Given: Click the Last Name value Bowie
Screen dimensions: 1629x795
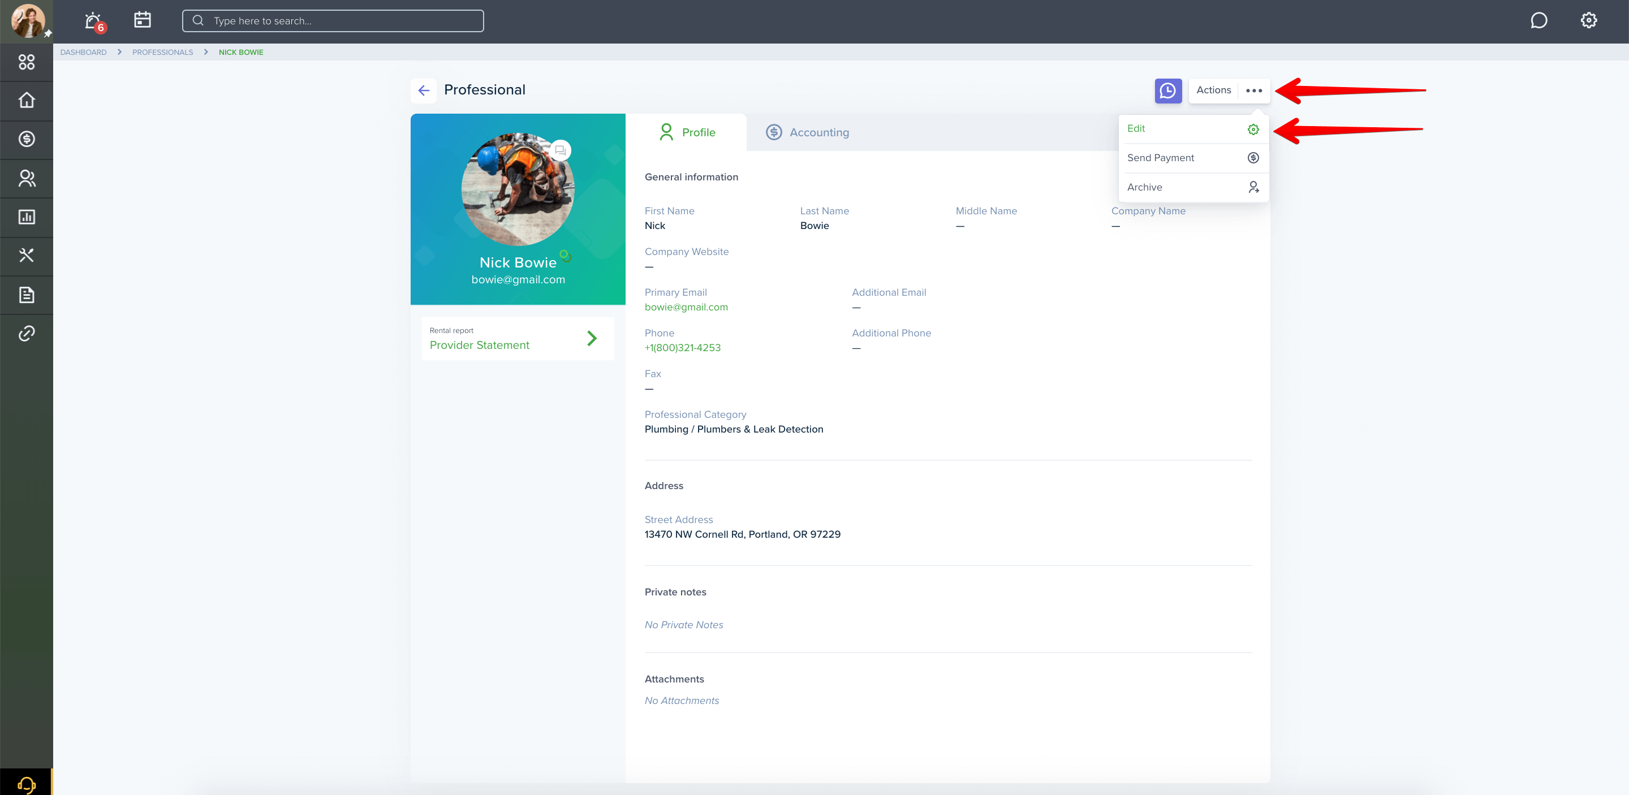Looking at the screenshot, I should [815, 226].
